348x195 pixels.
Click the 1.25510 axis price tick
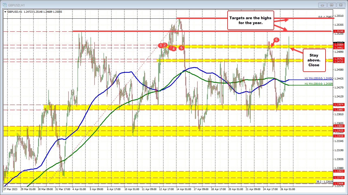[339, 16]
